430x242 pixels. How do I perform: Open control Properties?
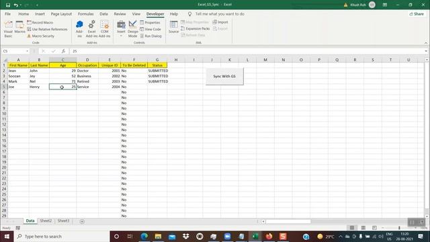click(150, 22)
